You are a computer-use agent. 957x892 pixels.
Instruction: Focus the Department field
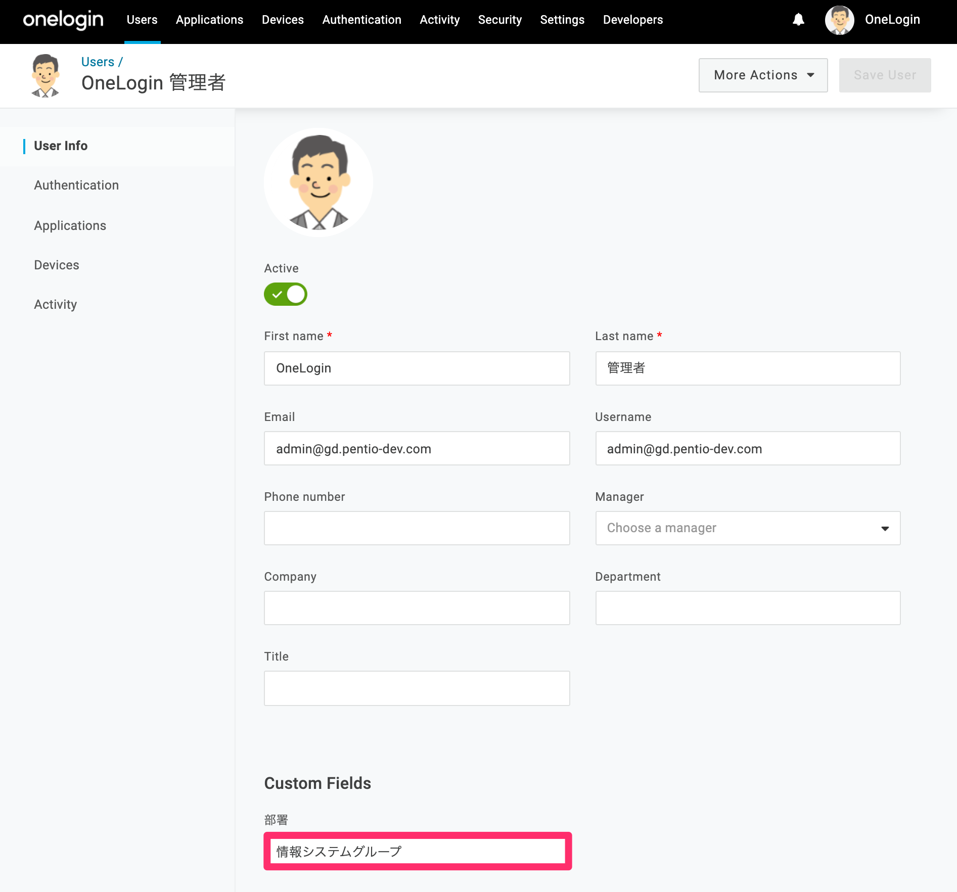pyautogui.click(x=748, y=608)
